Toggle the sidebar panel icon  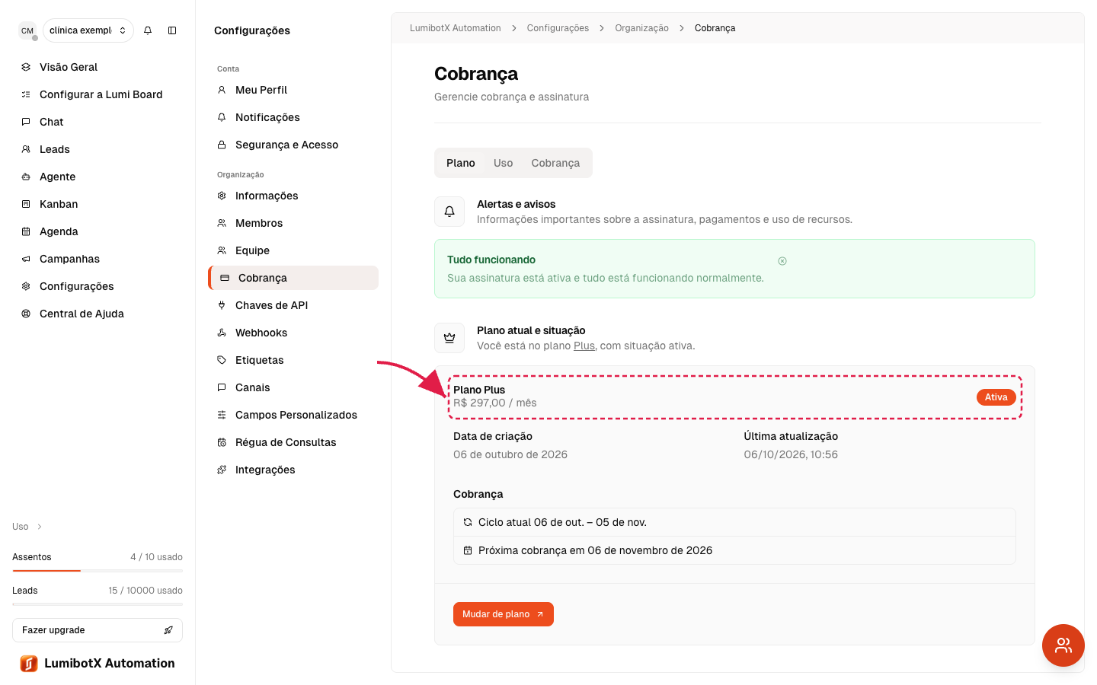point(172,30)
